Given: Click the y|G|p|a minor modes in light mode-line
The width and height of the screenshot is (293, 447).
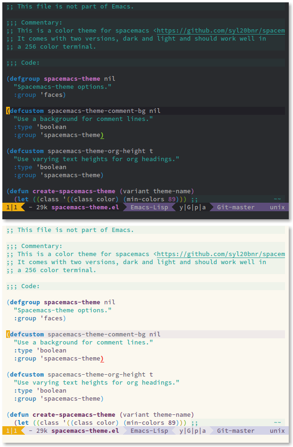Looking at the screenshot, I should [x=193, y=431].
